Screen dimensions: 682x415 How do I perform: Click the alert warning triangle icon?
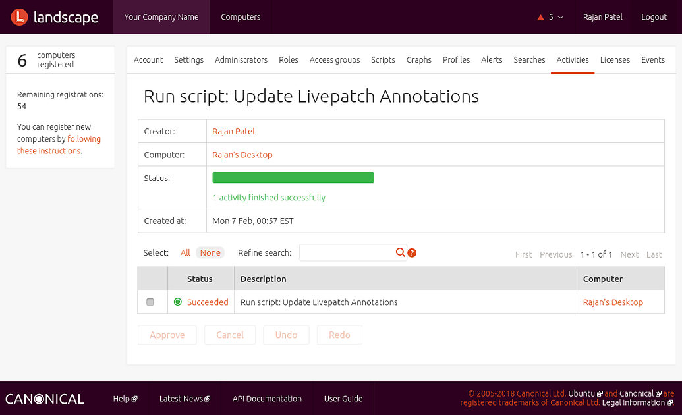[540, 16]
